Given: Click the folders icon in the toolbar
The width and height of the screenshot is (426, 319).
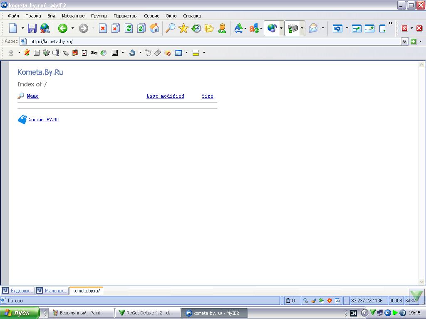Looking at the screenshot, I should [x=209, y=28].
